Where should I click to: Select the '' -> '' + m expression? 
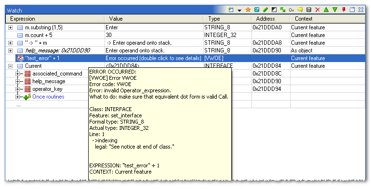[36, 43]
